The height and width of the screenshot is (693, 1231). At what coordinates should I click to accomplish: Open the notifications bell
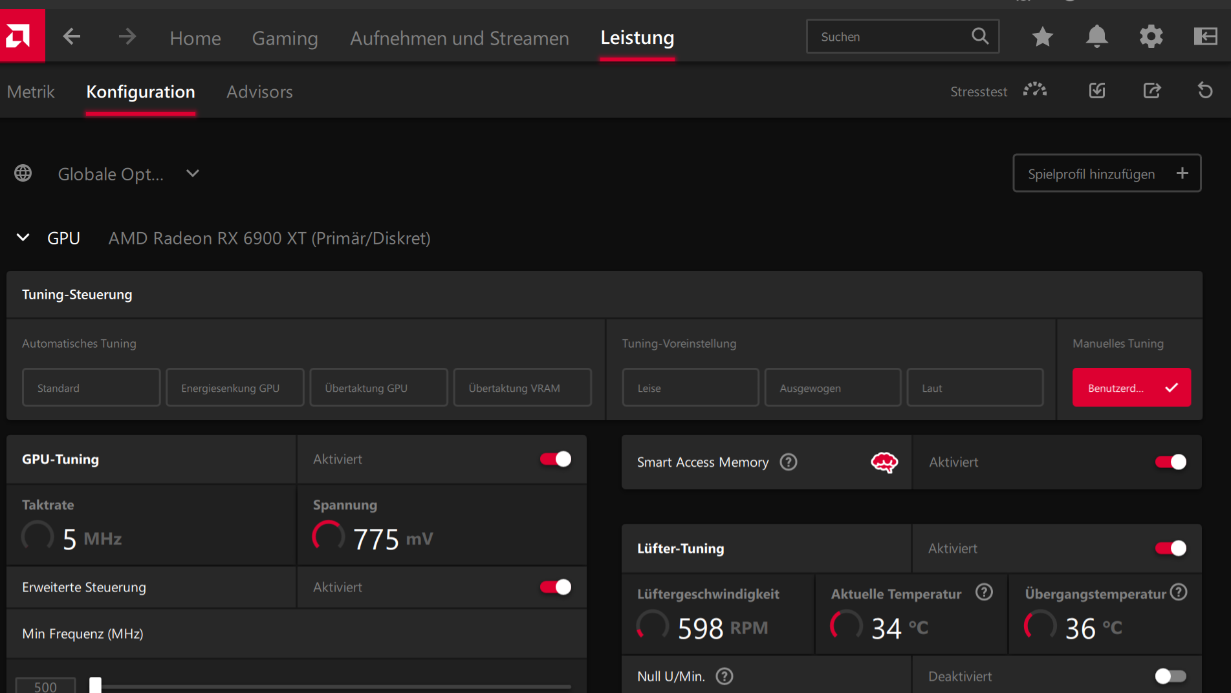click(x=1096, y=36)
